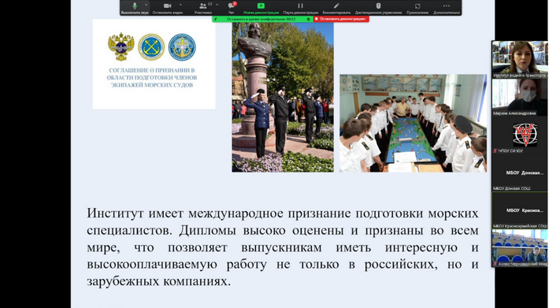Stop video with Остановить видео camera icon
Viewport: 560px width, 308px height.
[167, 8]
